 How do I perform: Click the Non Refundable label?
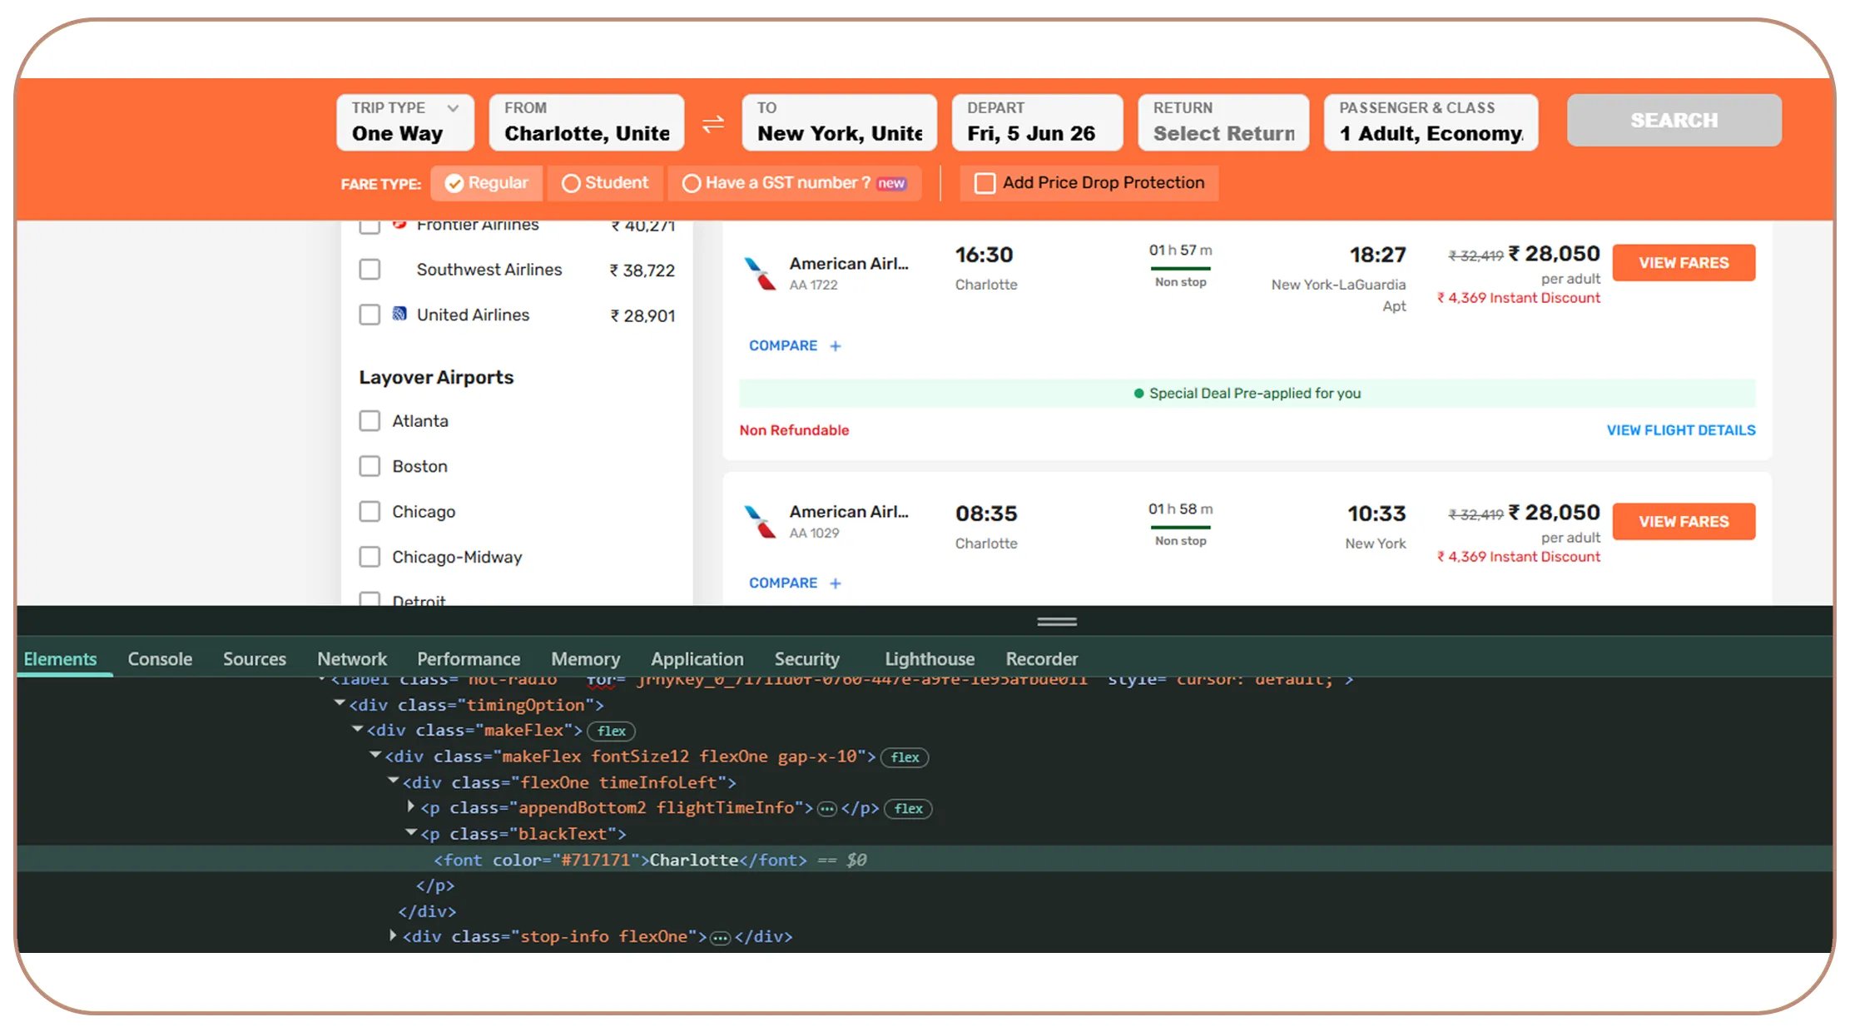click(x=794, y=430)
